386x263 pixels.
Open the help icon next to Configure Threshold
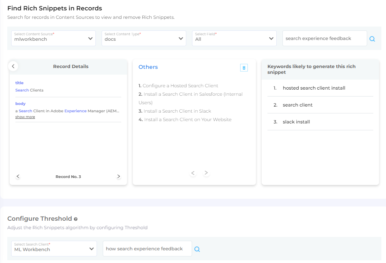tap(76, 219)
